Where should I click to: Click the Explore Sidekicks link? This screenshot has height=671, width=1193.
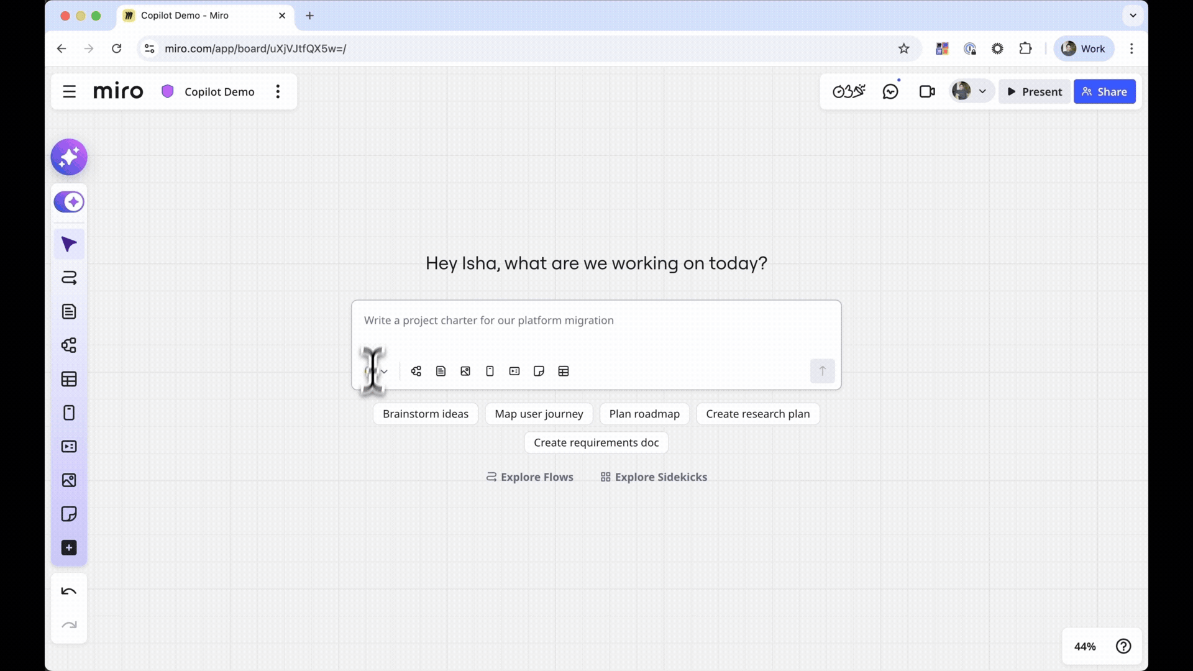tap(654, 477)
